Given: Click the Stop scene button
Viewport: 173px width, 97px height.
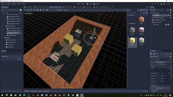Looking at the screenshot, I should point(158,4).
